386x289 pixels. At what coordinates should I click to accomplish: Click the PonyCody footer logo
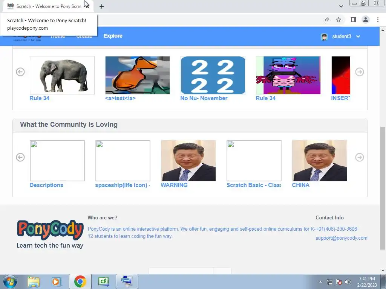(x=50, y=234)
